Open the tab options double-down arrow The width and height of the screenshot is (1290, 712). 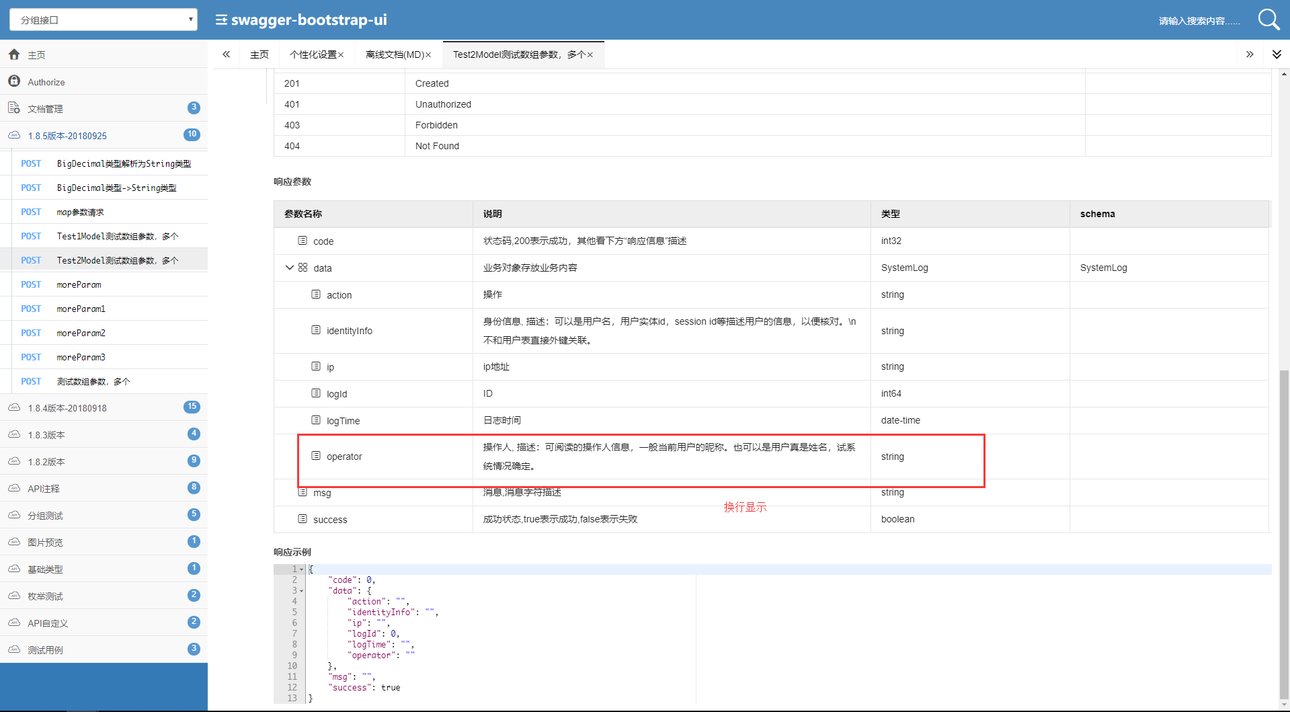click(1277, 54)
